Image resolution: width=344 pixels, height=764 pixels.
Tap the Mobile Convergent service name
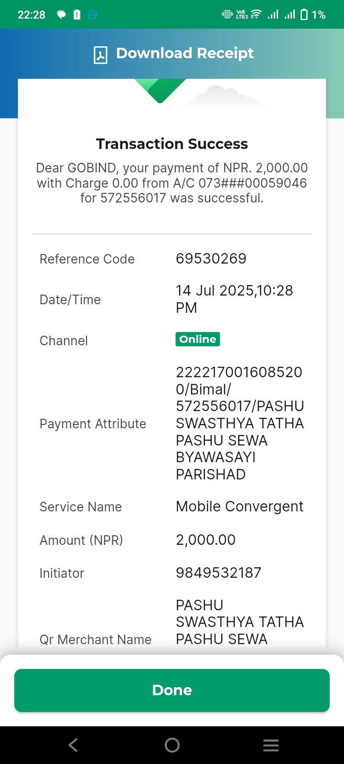pyautogui.click(x=240, y=507)
